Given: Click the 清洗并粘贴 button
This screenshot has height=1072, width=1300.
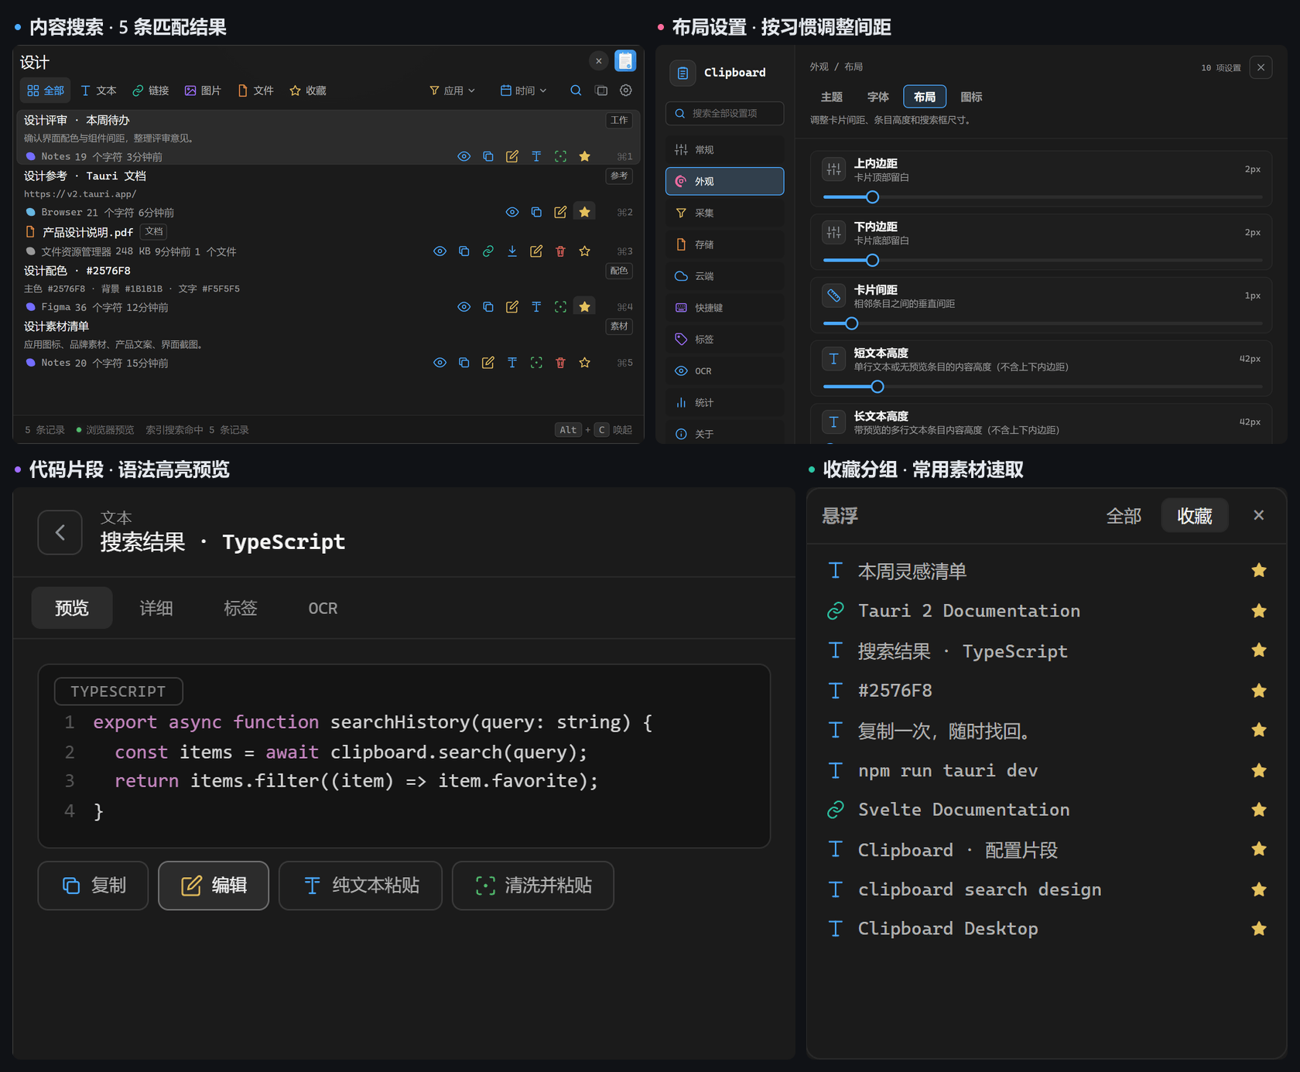Looking at the screenshot, I should [x=533, y=886].
